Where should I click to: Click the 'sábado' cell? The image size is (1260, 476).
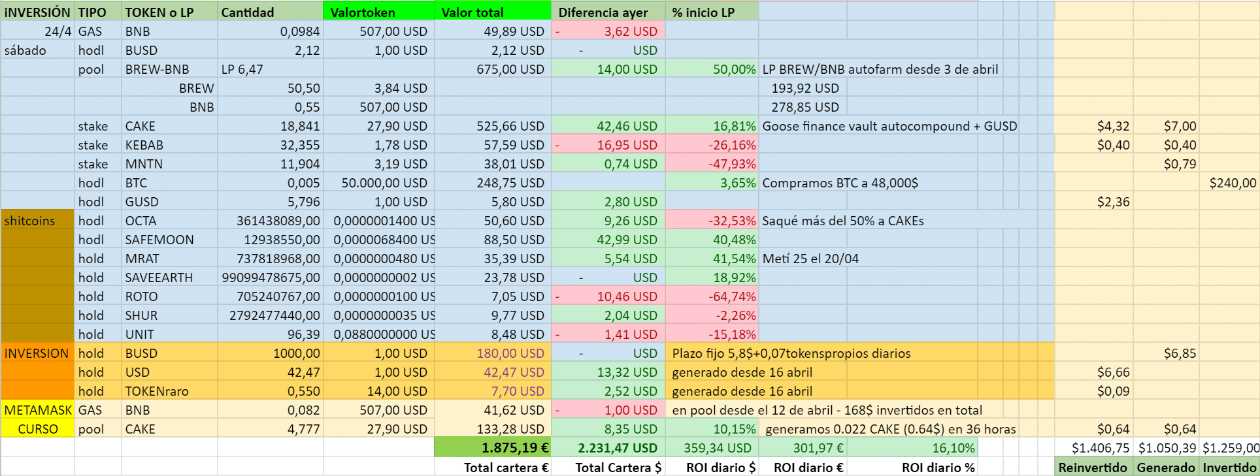[x=37, y=50]
